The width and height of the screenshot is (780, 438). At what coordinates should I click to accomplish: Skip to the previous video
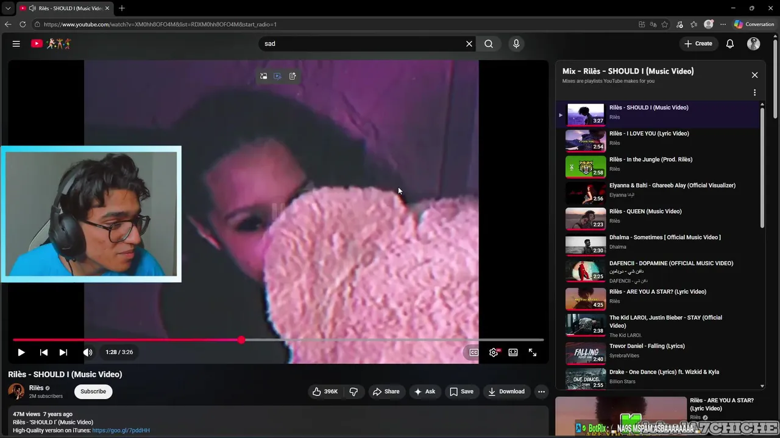(x=44, y=352)
